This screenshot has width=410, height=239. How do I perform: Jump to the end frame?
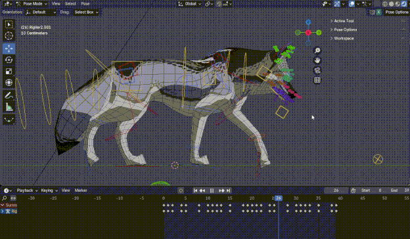[229, 190]
